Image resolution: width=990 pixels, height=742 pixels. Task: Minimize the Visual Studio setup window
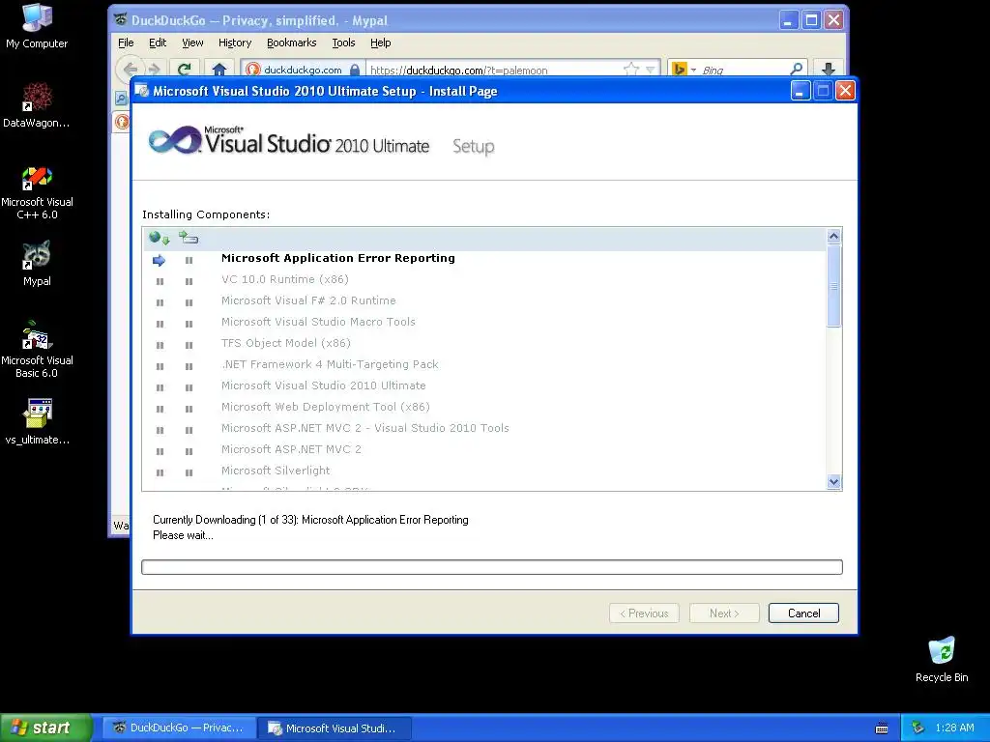point(800,91)
